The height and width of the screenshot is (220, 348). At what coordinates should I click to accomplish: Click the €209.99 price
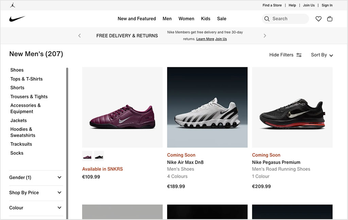(261, 186)
